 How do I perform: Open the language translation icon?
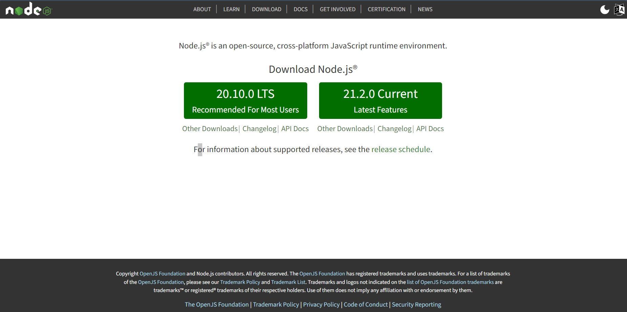pyautogui.click(x=619, y=9)
